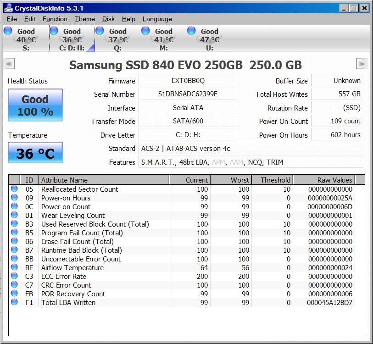The width and height of the screenshot is (373, 344).
Task: Click status orb for Program Fail Count
Action: [14, 233]
